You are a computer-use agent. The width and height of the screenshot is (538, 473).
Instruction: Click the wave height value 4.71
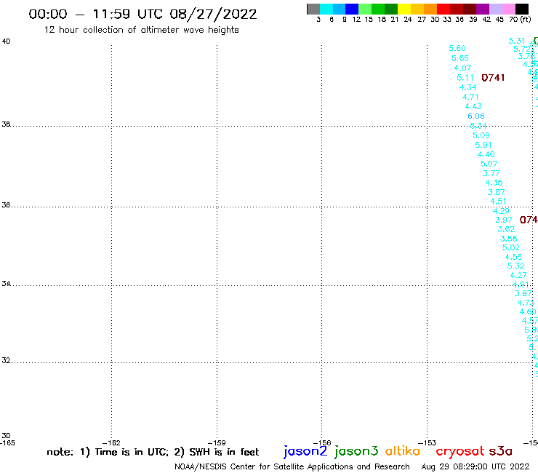pyautogui.click(x=470, y=97)
